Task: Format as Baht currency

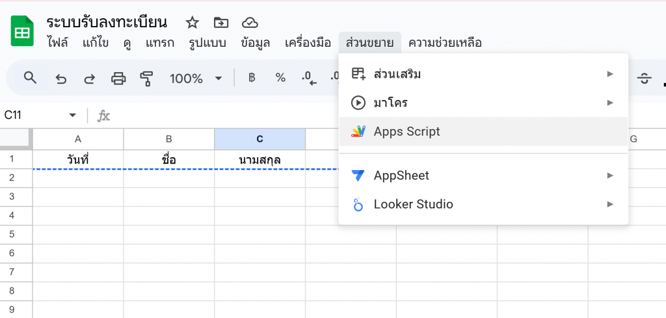Action: click(252, 78)
